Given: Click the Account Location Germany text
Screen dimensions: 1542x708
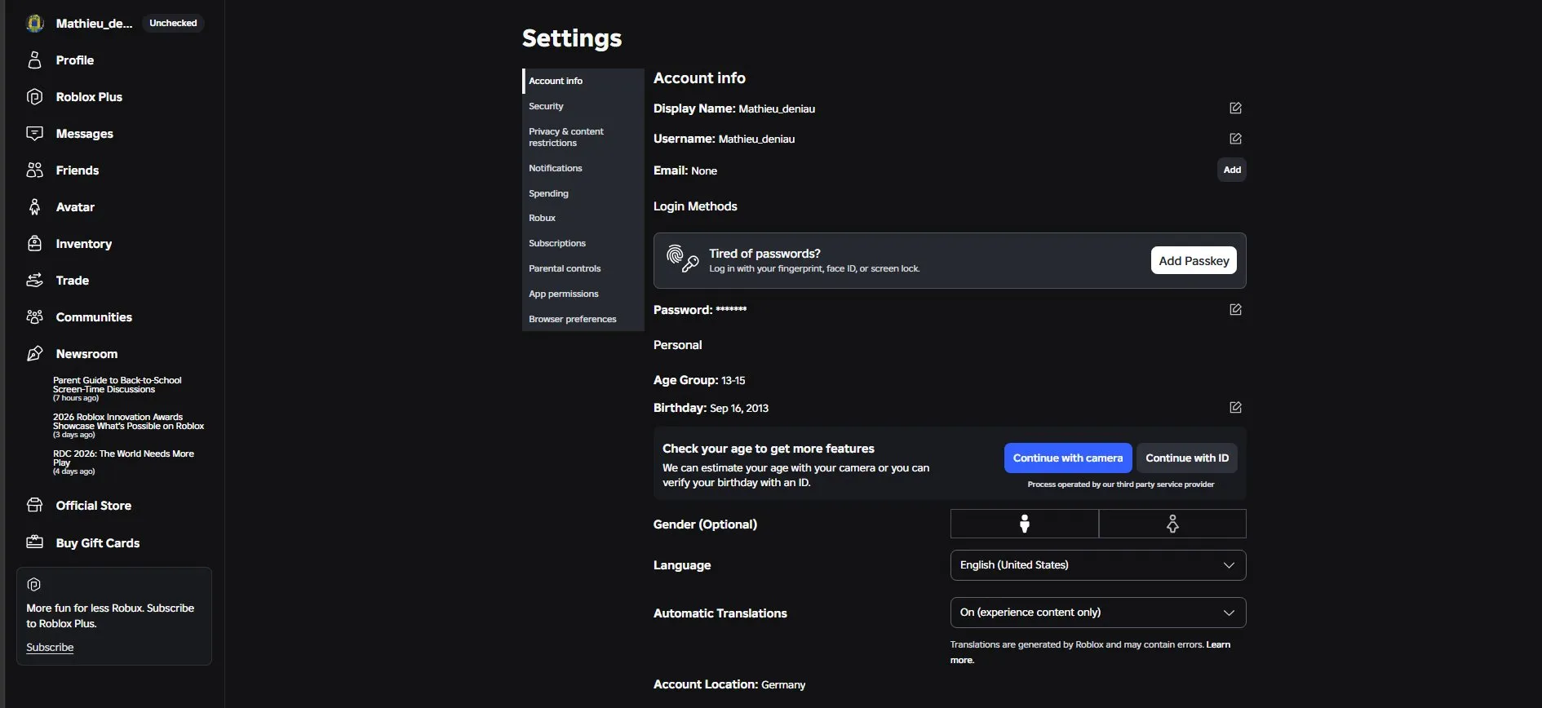Looking at the screenshot, I should click(x=729, y=684).
